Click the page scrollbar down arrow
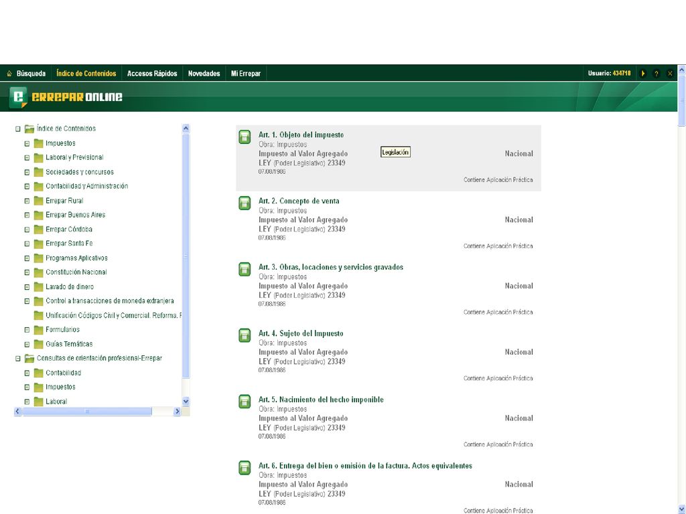 [681, 509]
